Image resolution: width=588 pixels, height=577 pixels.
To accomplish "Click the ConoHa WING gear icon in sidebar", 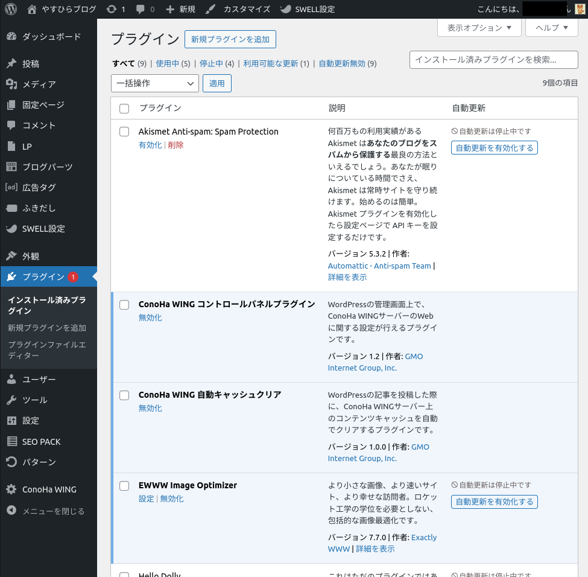I will 11,489.
